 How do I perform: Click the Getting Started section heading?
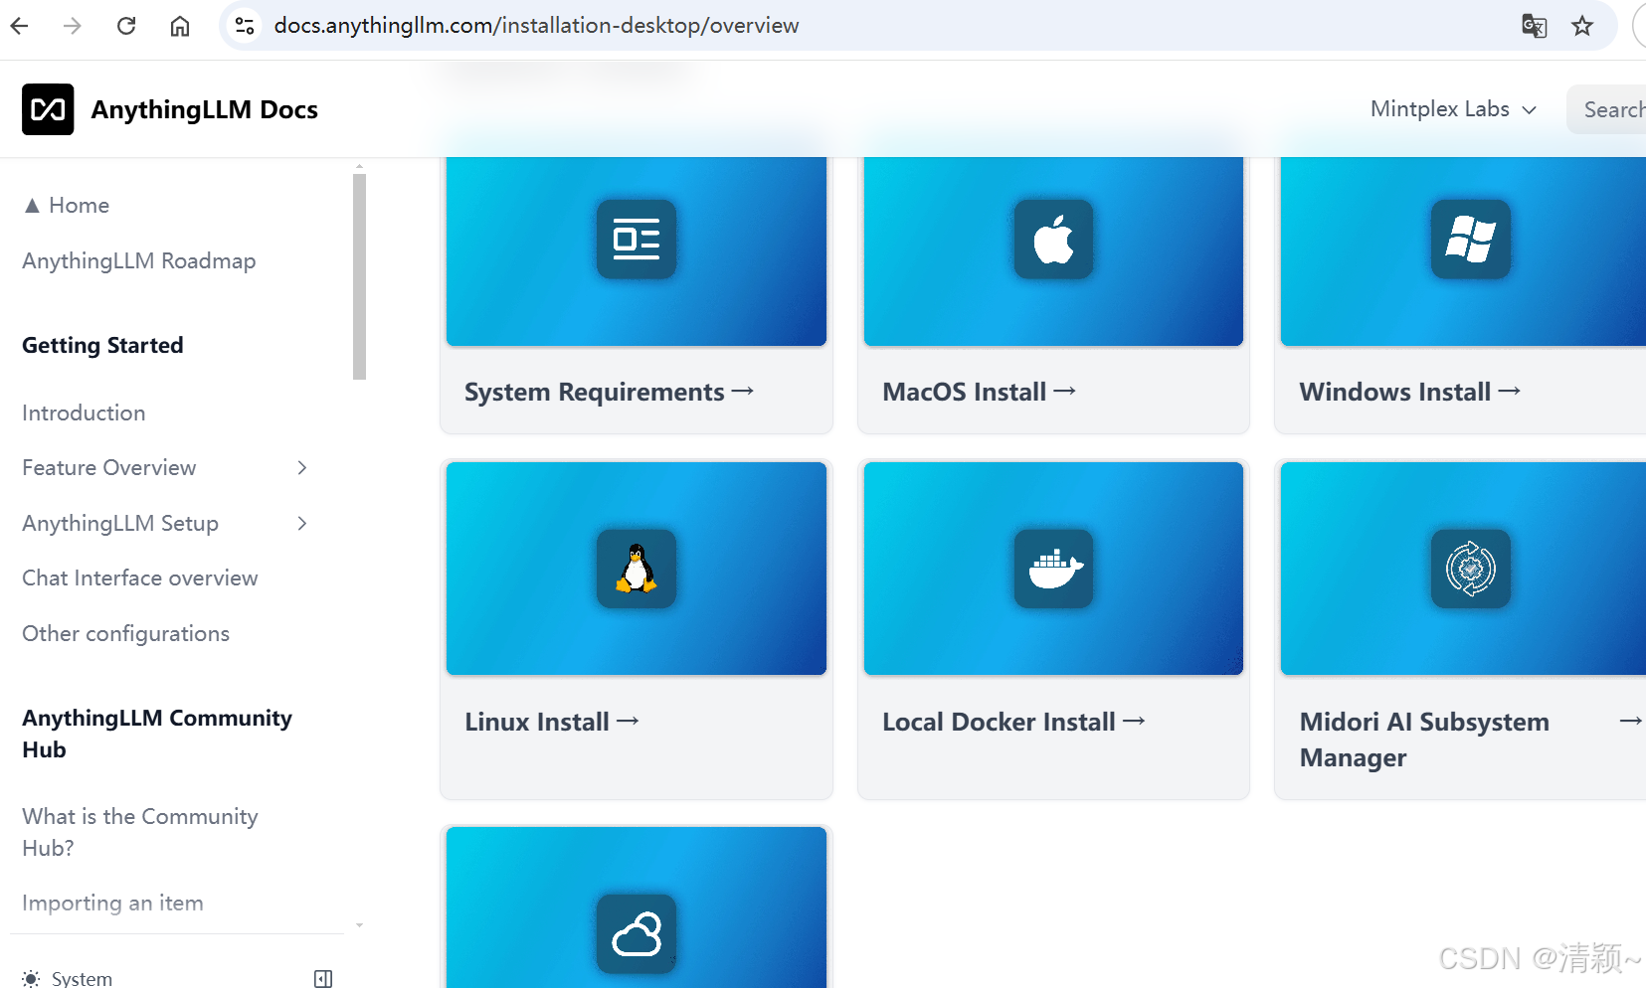[x=102, y=346]
